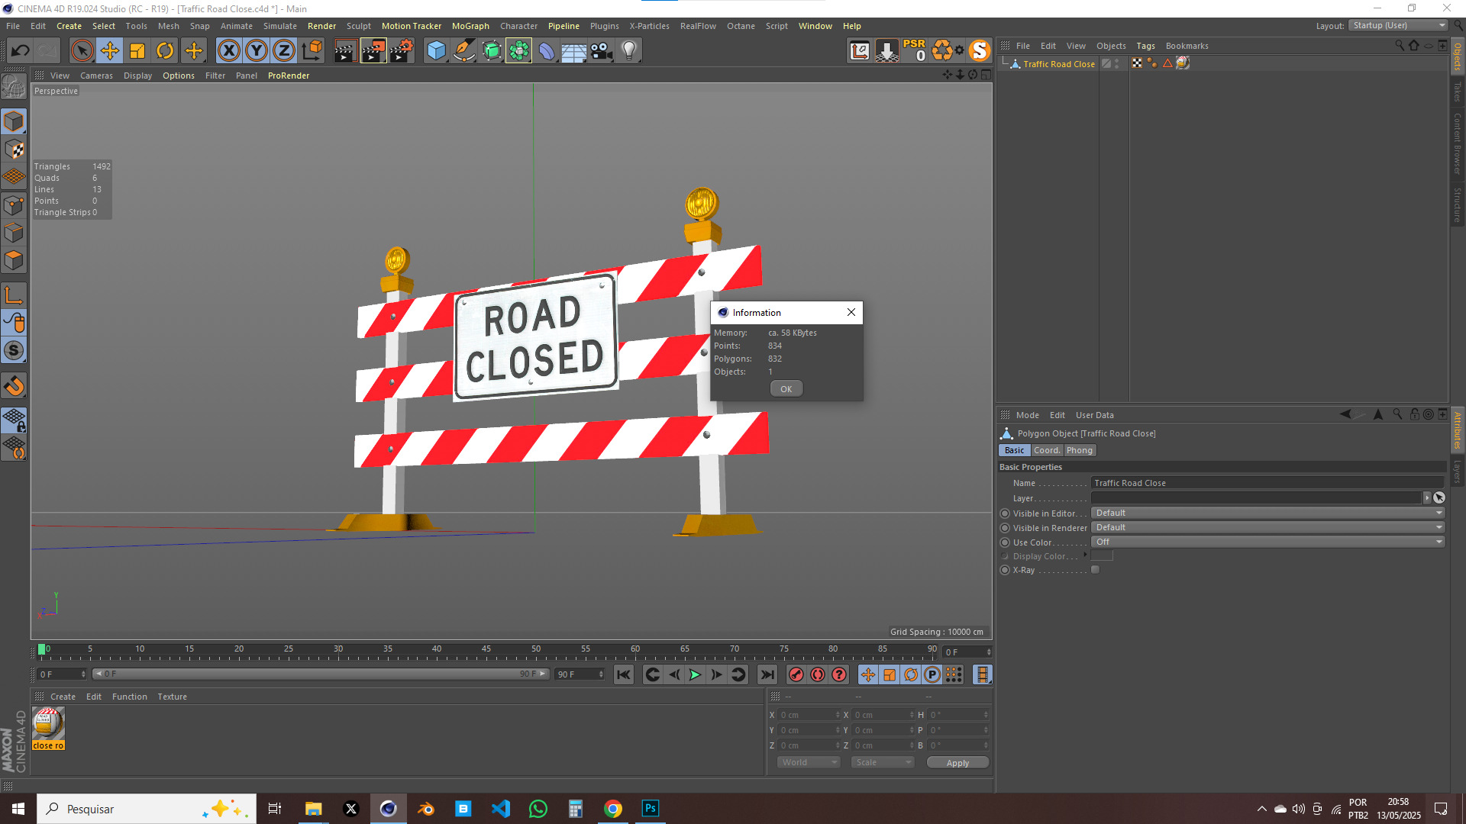Click the PSR reset icon
The width and height of the screenshot is (1466, 824).
click(x=914, y=50)
